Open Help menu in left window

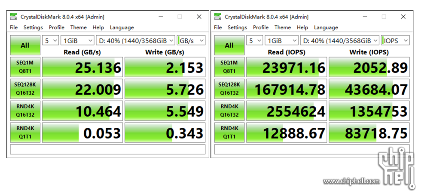coord(98,27)
